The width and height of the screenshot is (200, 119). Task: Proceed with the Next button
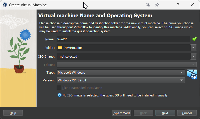(165, 113)
